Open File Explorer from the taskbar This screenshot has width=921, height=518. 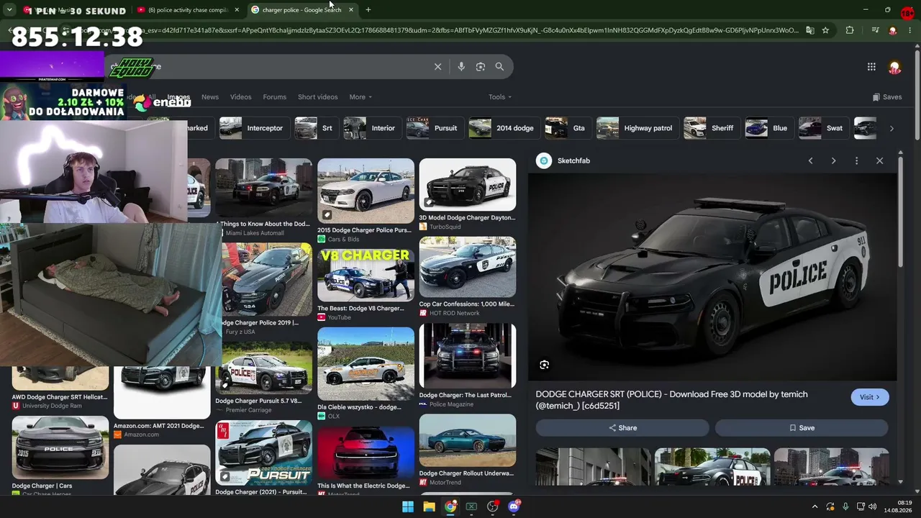click(429, 506)
